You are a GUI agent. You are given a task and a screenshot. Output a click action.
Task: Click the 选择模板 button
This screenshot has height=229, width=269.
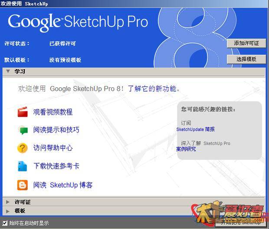[246, 59]
